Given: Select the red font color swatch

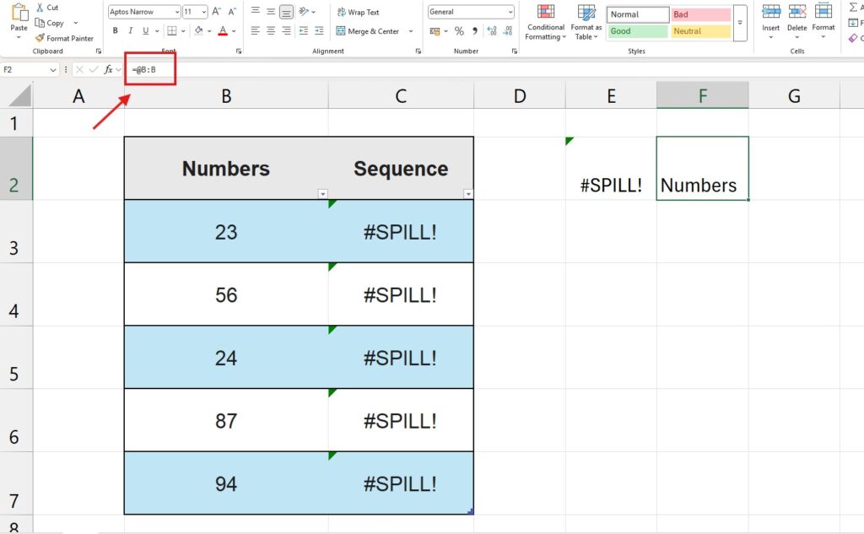Looking at the screenshot, I should [x=223, y=30].
